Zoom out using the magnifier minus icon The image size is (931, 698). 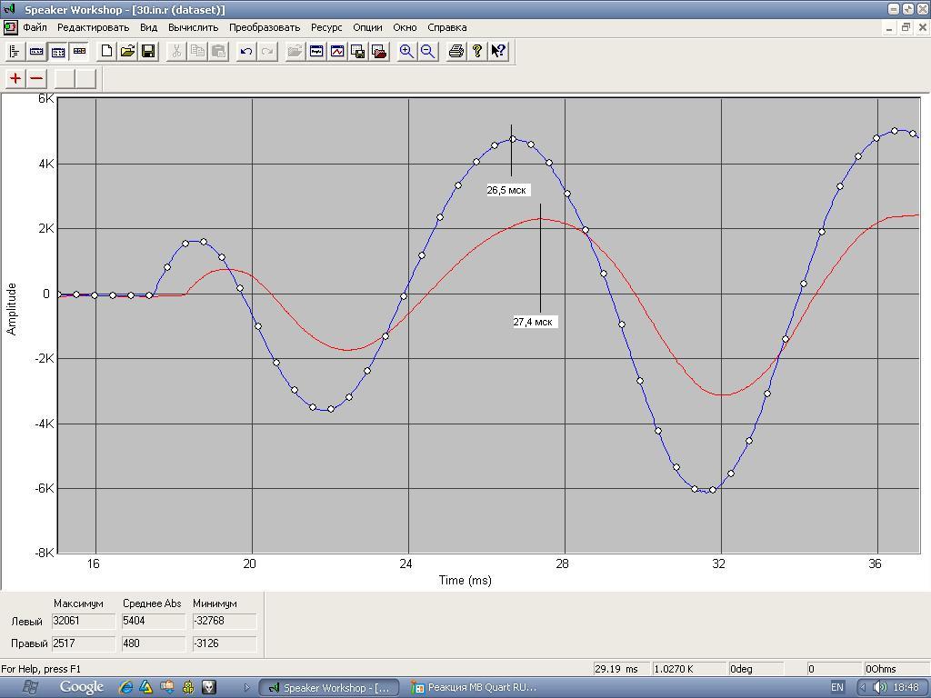click(x=427, y=52)
